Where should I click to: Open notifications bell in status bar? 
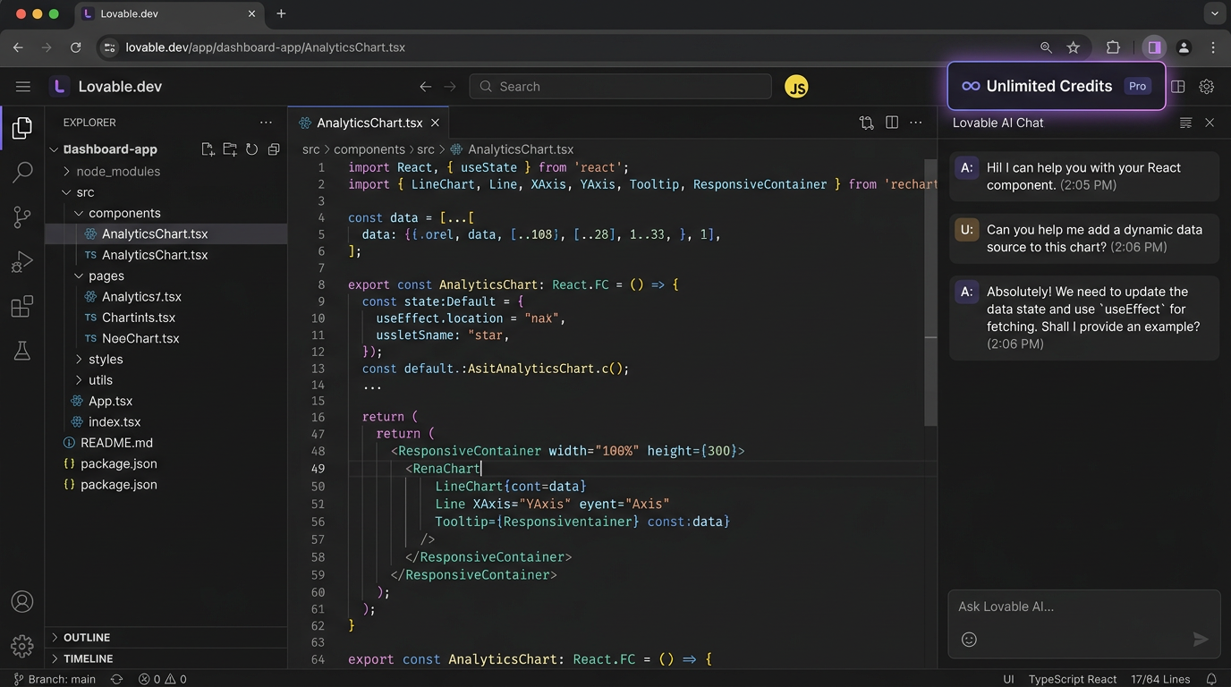coord(1212,679)
